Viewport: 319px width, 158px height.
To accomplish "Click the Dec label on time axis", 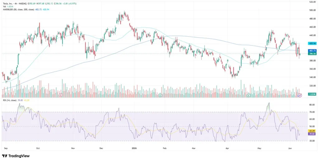I will 101,148.
